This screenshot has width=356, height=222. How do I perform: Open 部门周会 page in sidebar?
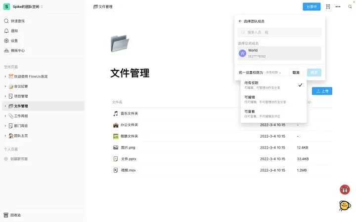point(21,126)
